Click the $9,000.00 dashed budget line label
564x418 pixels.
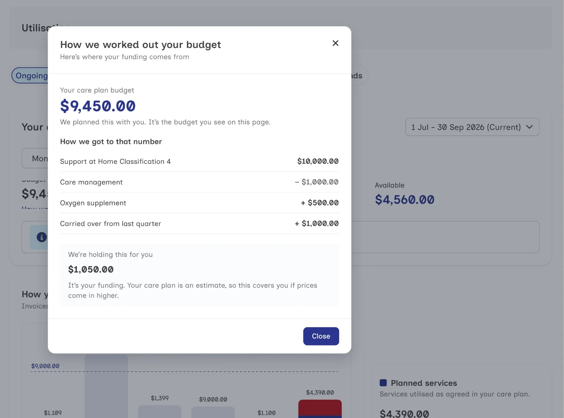coord(45,366)
